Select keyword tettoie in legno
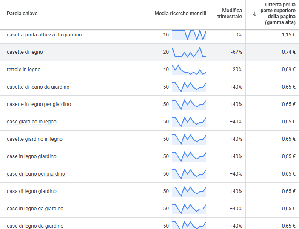The height and width of the screenshot is (229, 299). pyautogui.click(x=24, y=70)
